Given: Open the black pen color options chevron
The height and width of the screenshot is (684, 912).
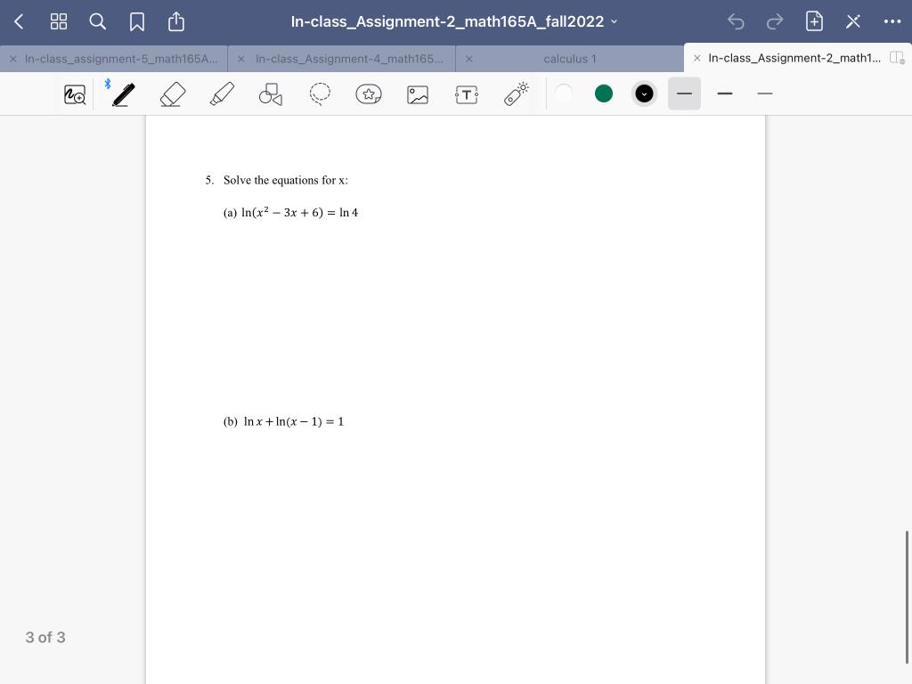Looking at the screenshot, I should pyautogui.click(x=644, y=94).
